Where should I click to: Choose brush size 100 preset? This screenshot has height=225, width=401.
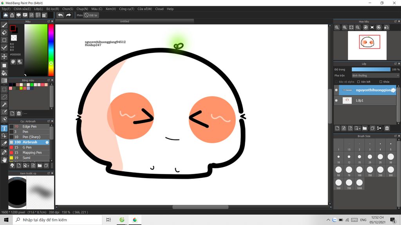click(x=359, y=171)
